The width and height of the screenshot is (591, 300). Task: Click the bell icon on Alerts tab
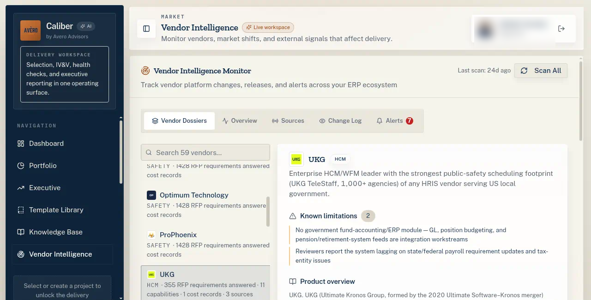pos(380,121)
